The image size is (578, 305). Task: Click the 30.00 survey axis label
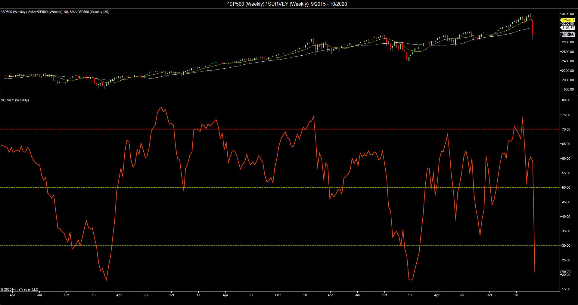tap(566, 245)
